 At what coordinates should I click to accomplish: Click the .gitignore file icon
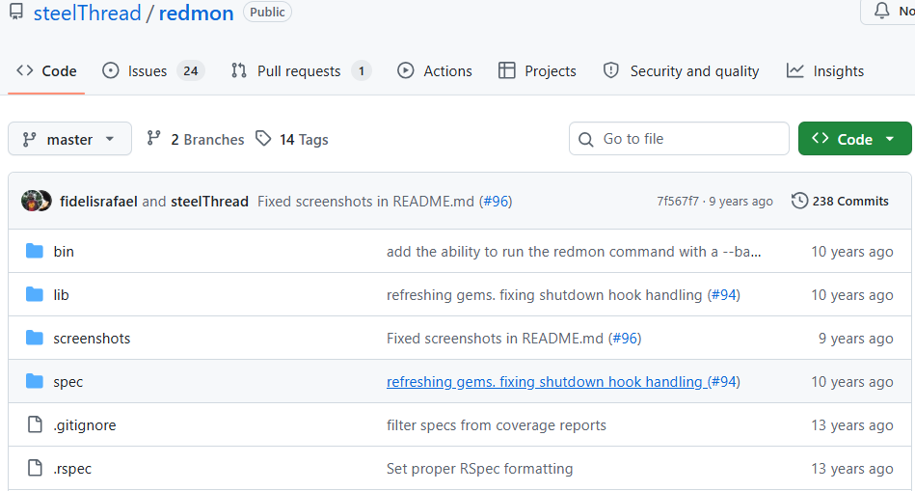35,424
